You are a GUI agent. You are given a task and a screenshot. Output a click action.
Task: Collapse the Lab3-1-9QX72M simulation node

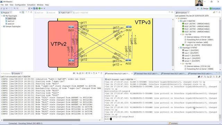(x=179, y=21)
